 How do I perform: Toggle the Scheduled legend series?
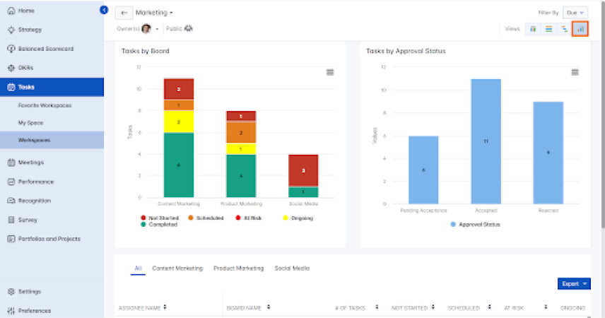206,218
